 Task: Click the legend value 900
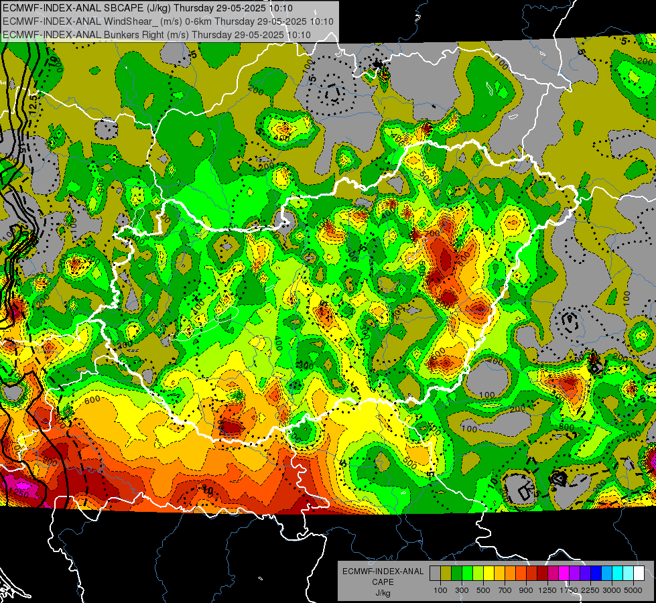(526, 590)
